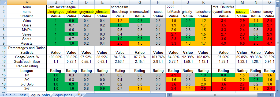Select the row 10 header

tap(3, 48)
